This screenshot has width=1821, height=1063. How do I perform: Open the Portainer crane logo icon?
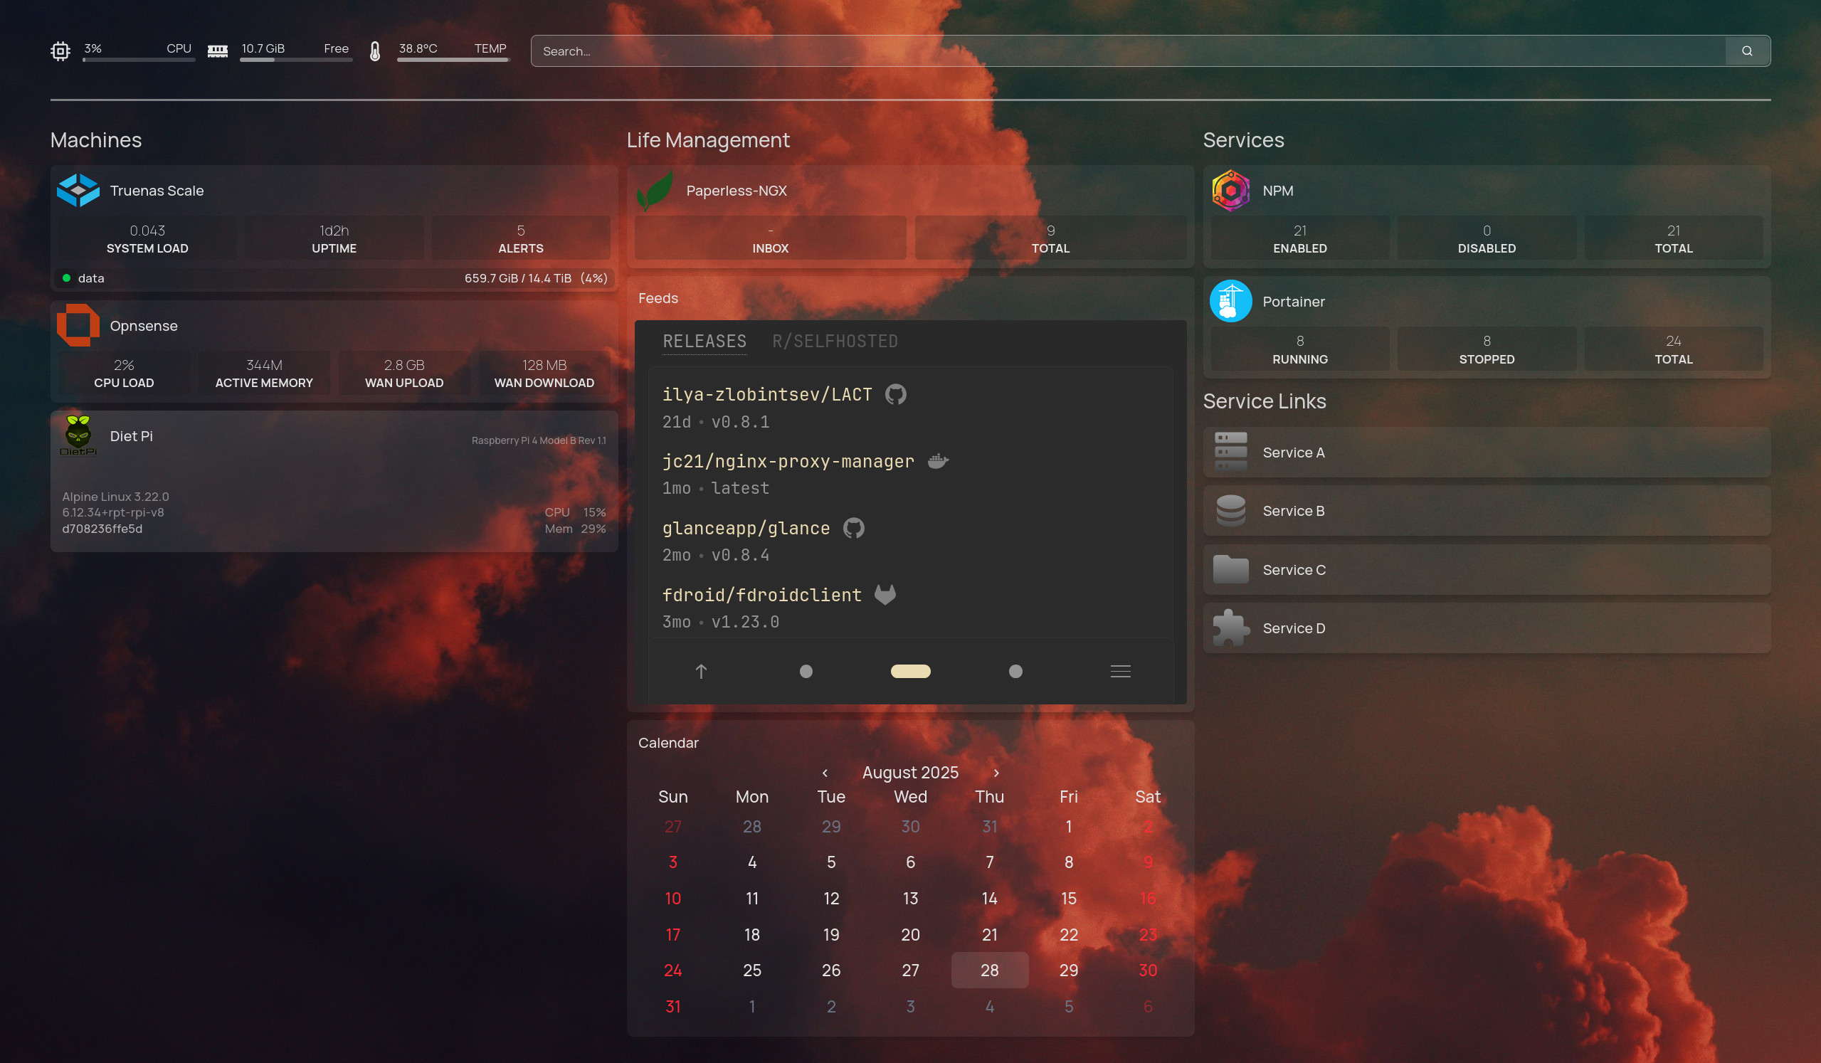pyautogui.click(x=1230, y=302)
